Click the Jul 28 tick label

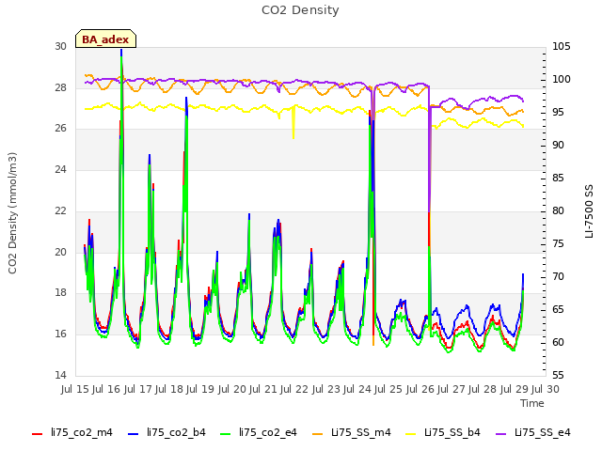[483, 389]
